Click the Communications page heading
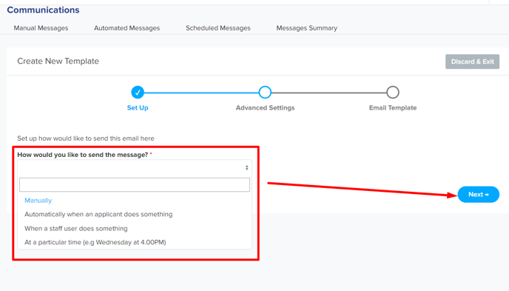 click(x=43, y=10)
